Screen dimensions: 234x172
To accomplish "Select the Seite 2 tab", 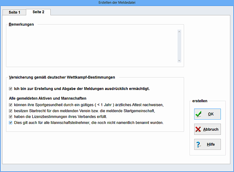I will point(38,12).
